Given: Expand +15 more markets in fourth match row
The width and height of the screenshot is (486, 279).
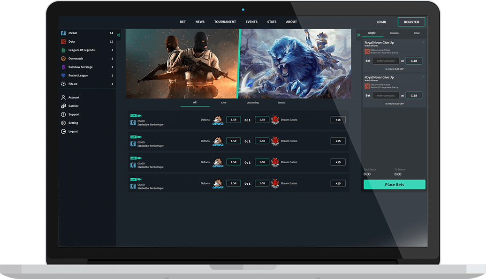Looking at the screenshot, I should 338,183.
